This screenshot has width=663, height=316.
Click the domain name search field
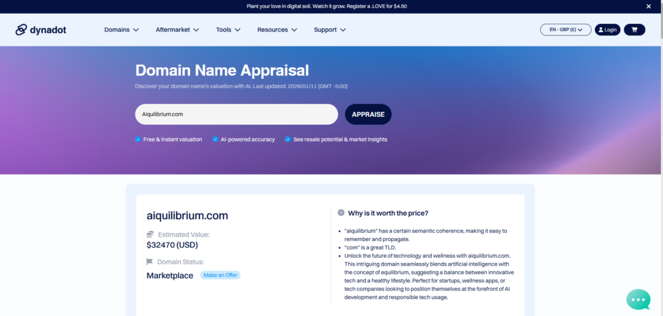coord(236,114)
